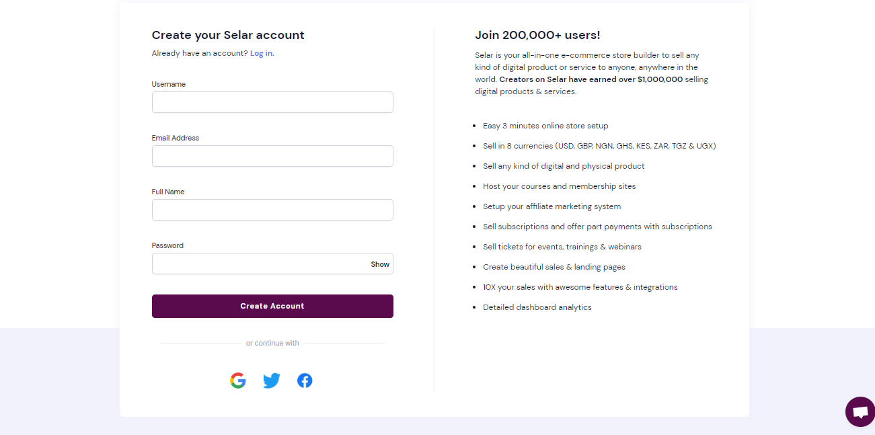The width and height of the screenshot is (875, 435).
Task: Open the Log in link
Action: click(x=261, y=52)
